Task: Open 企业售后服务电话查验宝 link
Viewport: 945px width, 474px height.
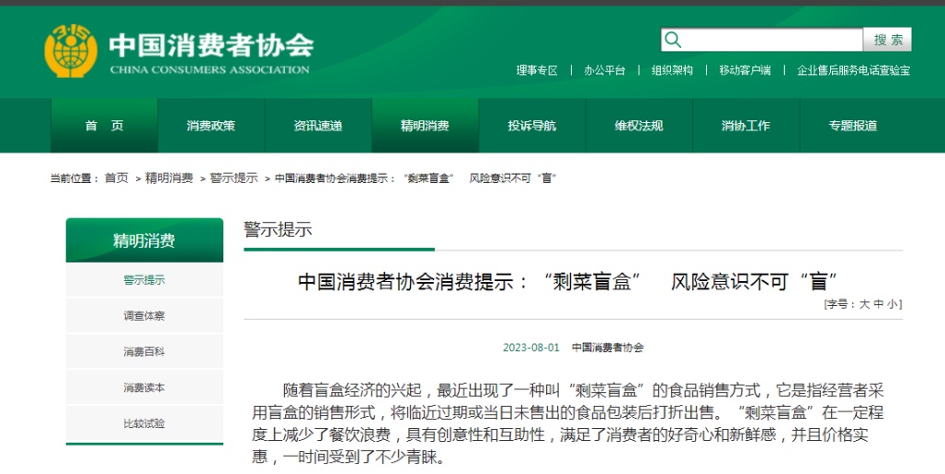Action: click(853, 71)
